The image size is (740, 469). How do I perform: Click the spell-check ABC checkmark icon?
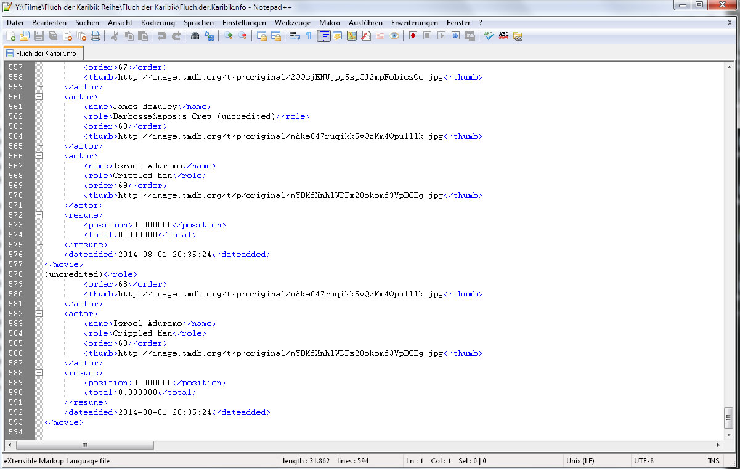489,36
